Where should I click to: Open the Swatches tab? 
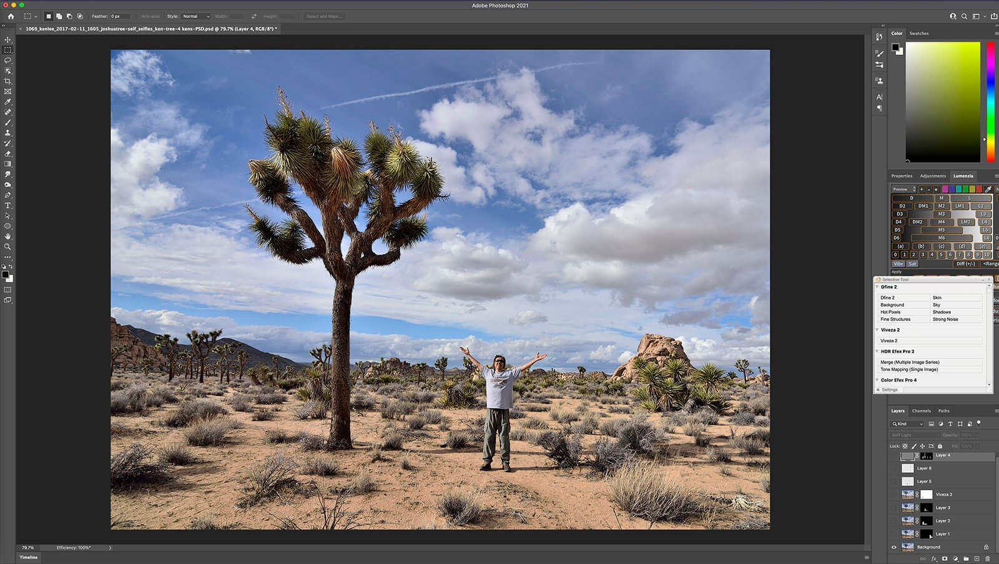pyautogui.click(x=918, y=33)
